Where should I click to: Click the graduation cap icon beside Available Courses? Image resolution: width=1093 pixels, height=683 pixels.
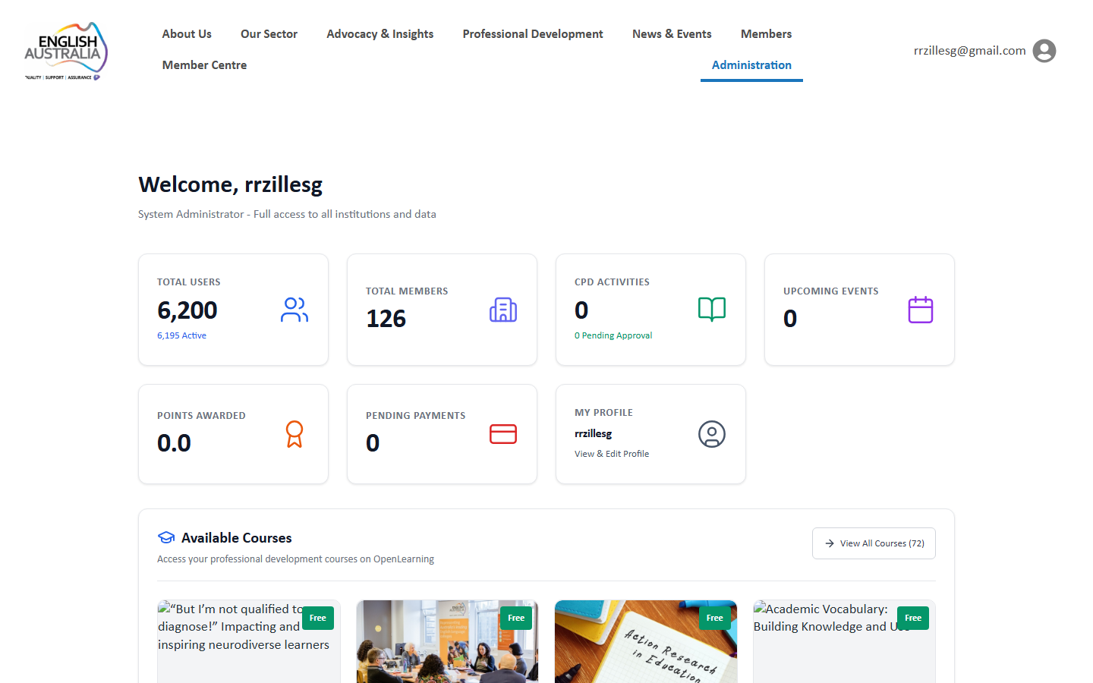coord(166,537)
